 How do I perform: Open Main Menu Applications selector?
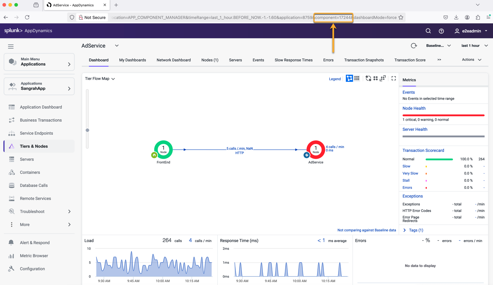point(39,62)
